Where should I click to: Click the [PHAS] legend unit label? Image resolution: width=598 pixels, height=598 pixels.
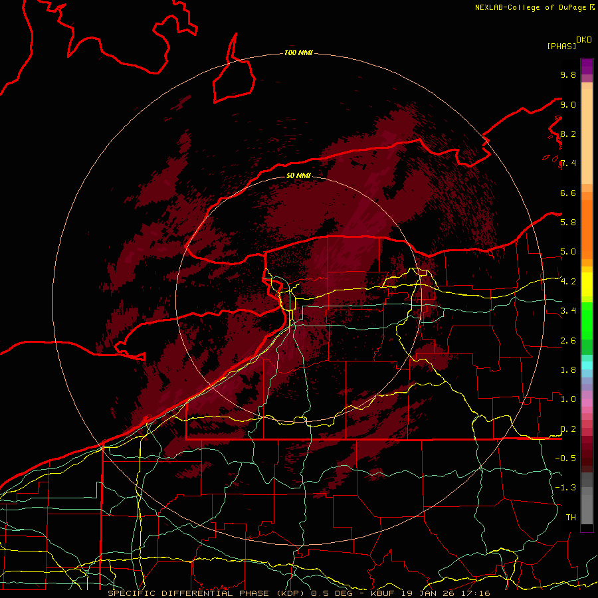coord(561,46)
